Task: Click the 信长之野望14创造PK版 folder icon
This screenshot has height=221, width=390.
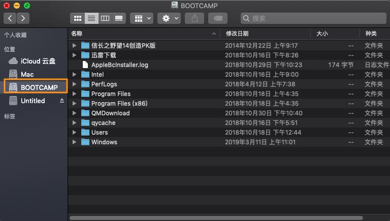Action: point(85,45)
